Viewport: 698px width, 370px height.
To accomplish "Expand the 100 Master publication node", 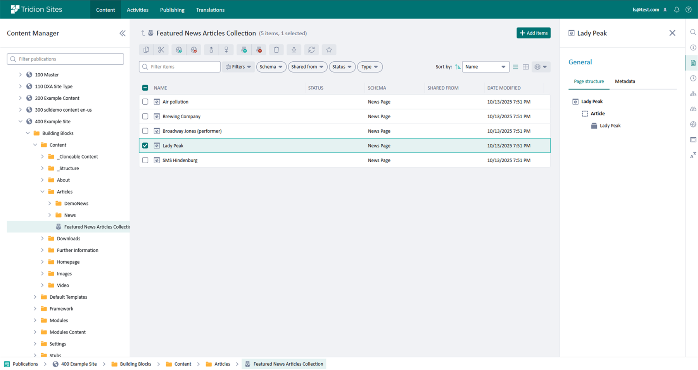I will (x=21, y=74).
